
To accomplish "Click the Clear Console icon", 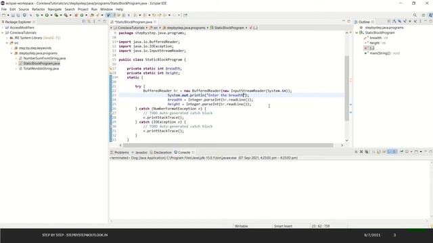I will click(x=374, y=152).
